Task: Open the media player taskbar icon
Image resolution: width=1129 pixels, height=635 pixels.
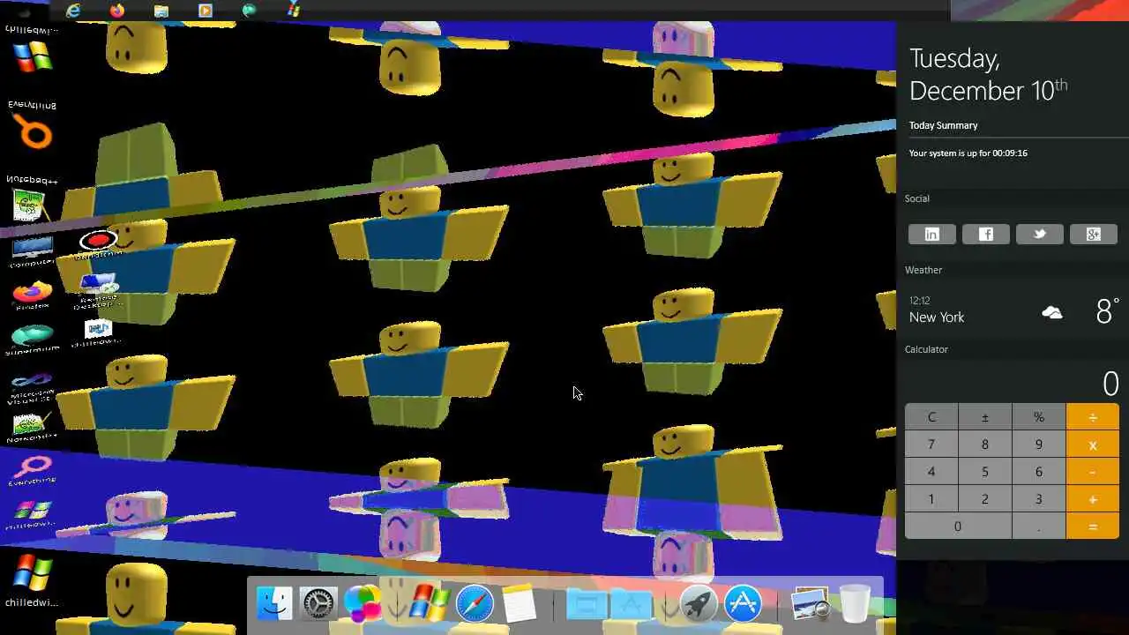Action: tap(206, 11)
